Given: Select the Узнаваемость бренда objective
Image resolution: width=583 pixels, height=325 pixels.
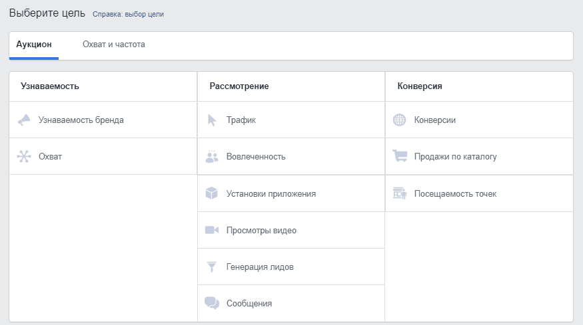Looking at the screenshot, I should coord(103,120).
